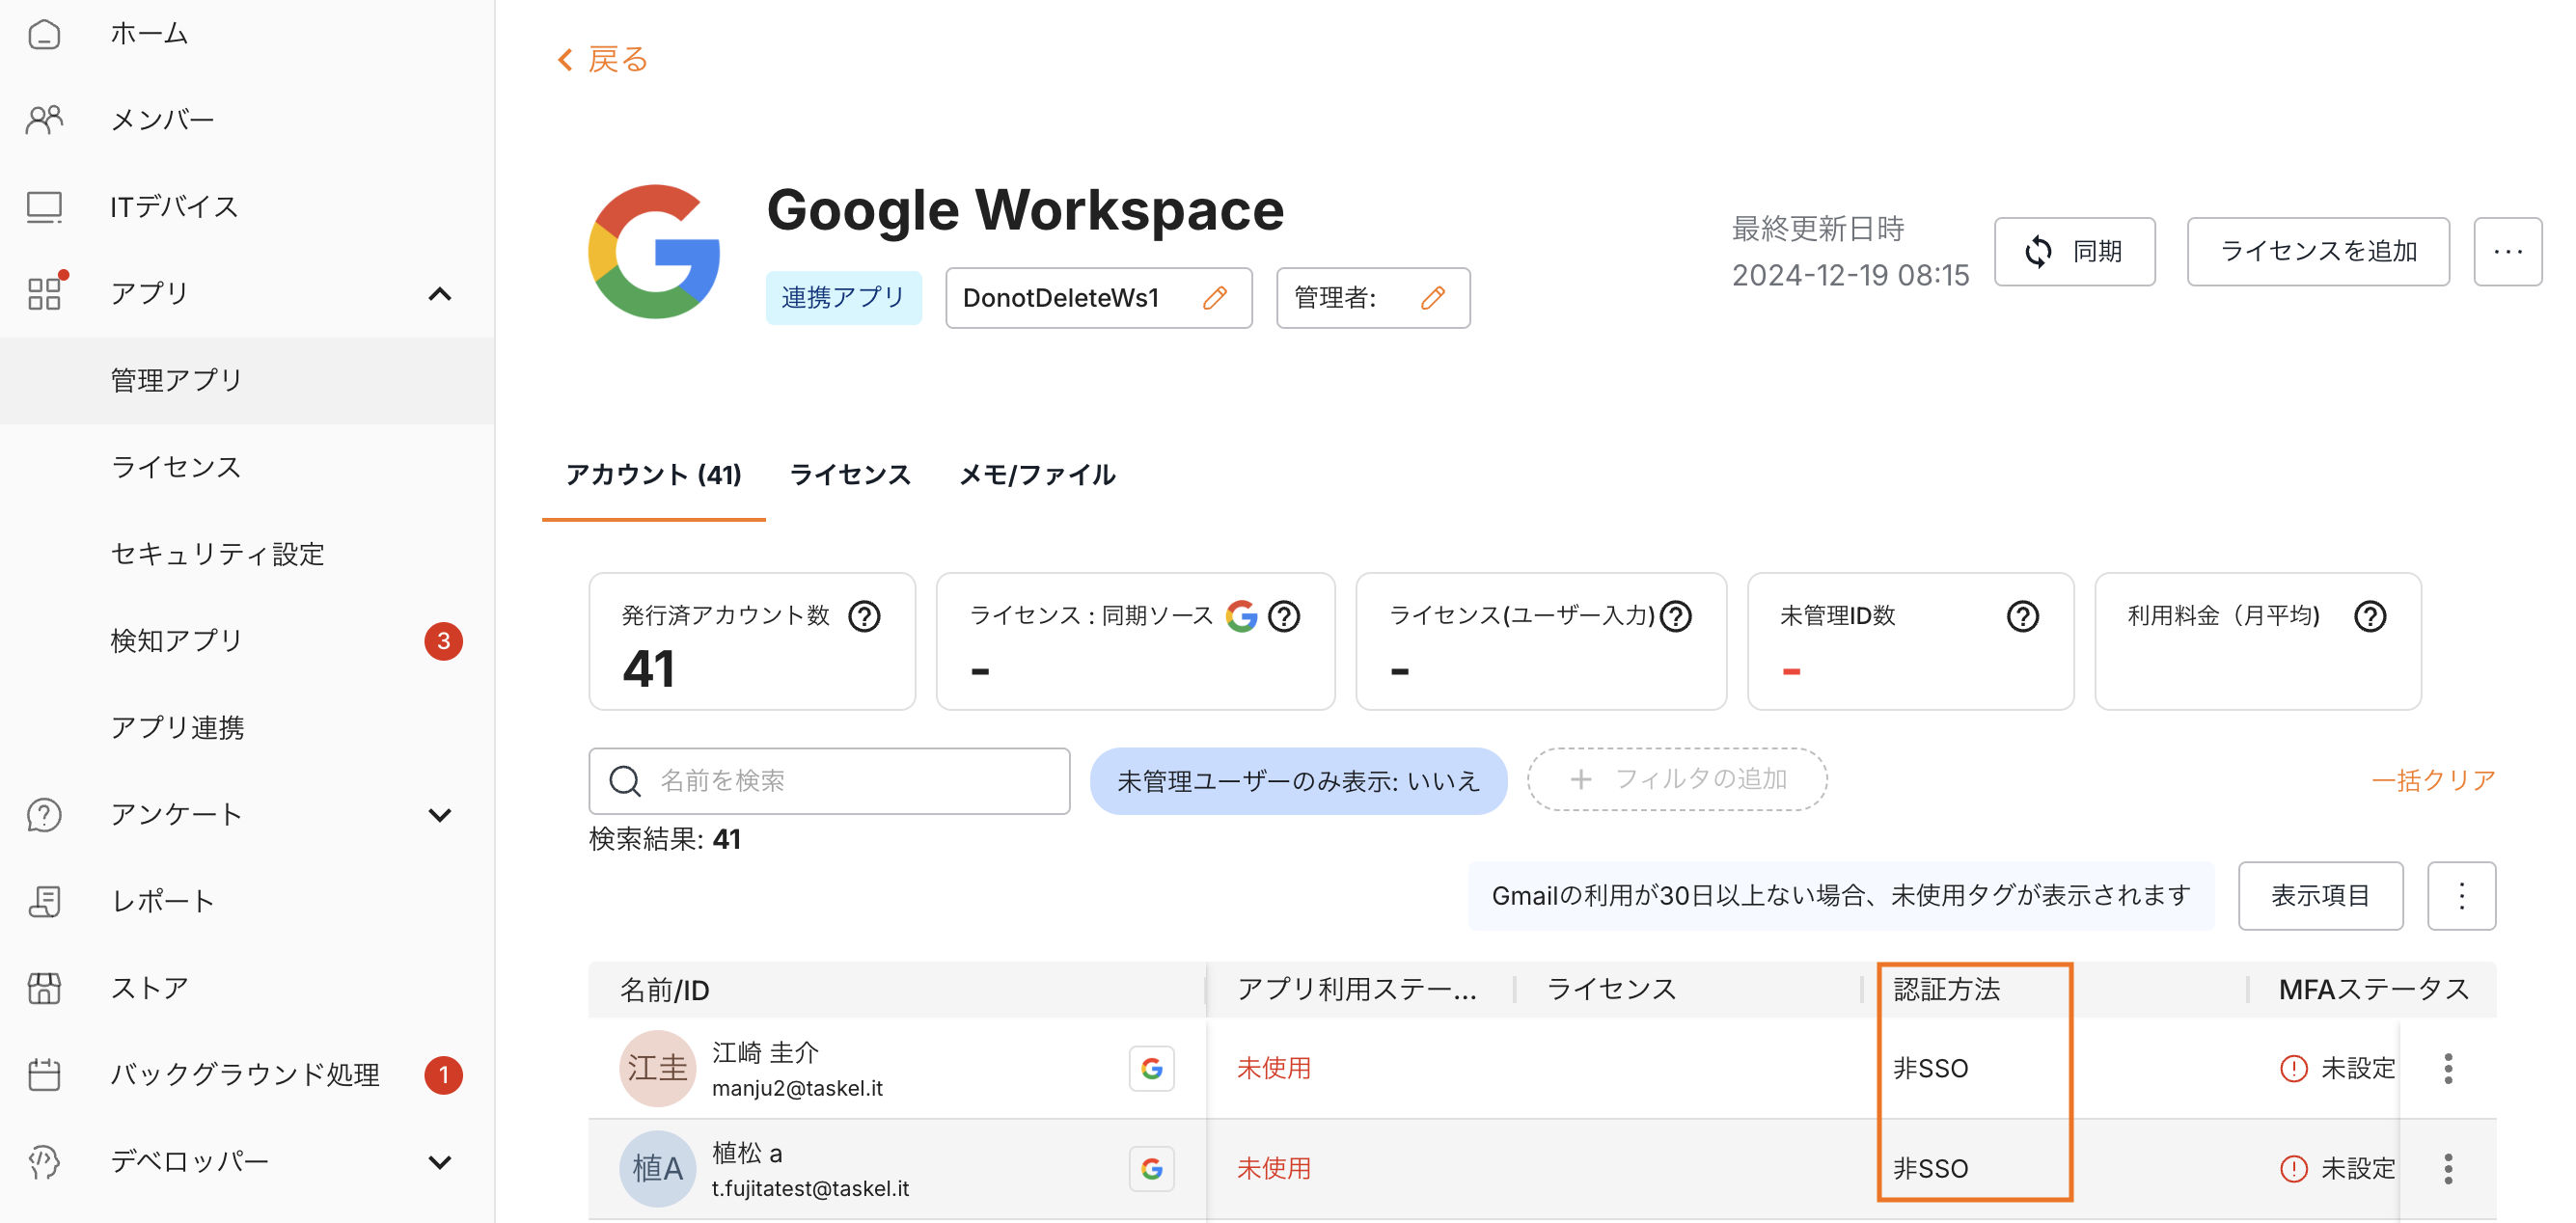Expand the アンケート sidebar section
The image size is (2576, 1223).
[x=439, y=815]
